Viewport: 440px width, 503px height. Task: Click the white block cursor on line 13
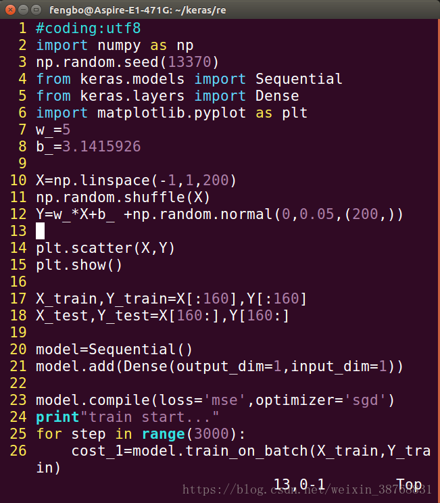click(x=40, y=231)
